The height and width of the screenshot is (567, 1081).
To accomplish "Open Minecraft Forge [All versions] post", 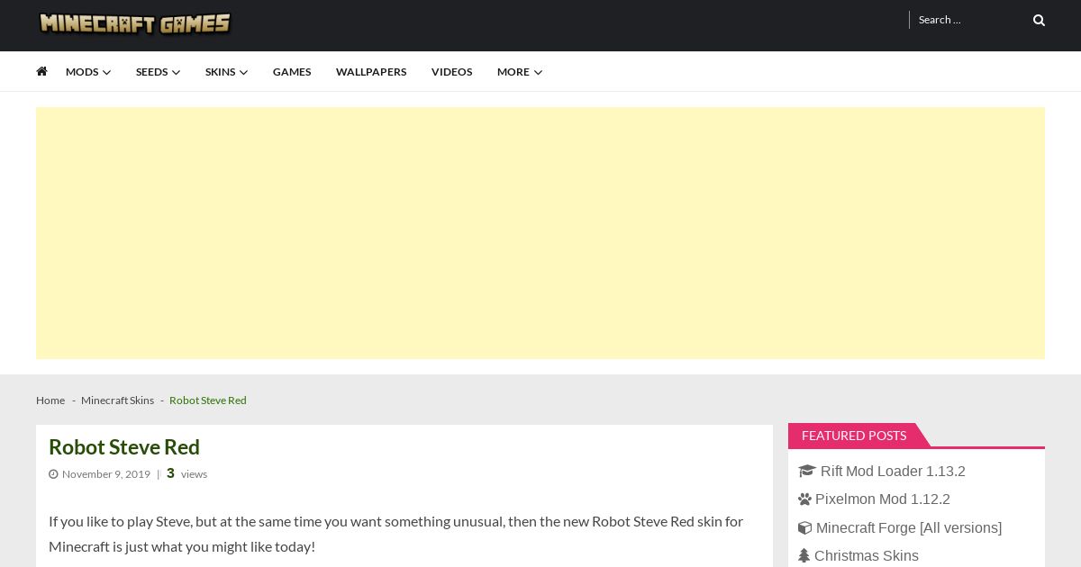I will click(x=909, y=528).
